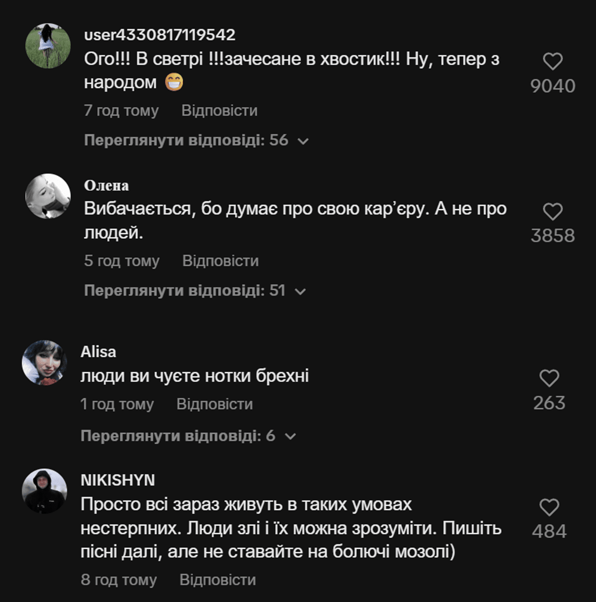
Task: Click the username Олена
Action: pyautogui.click(x=106, y=185)
